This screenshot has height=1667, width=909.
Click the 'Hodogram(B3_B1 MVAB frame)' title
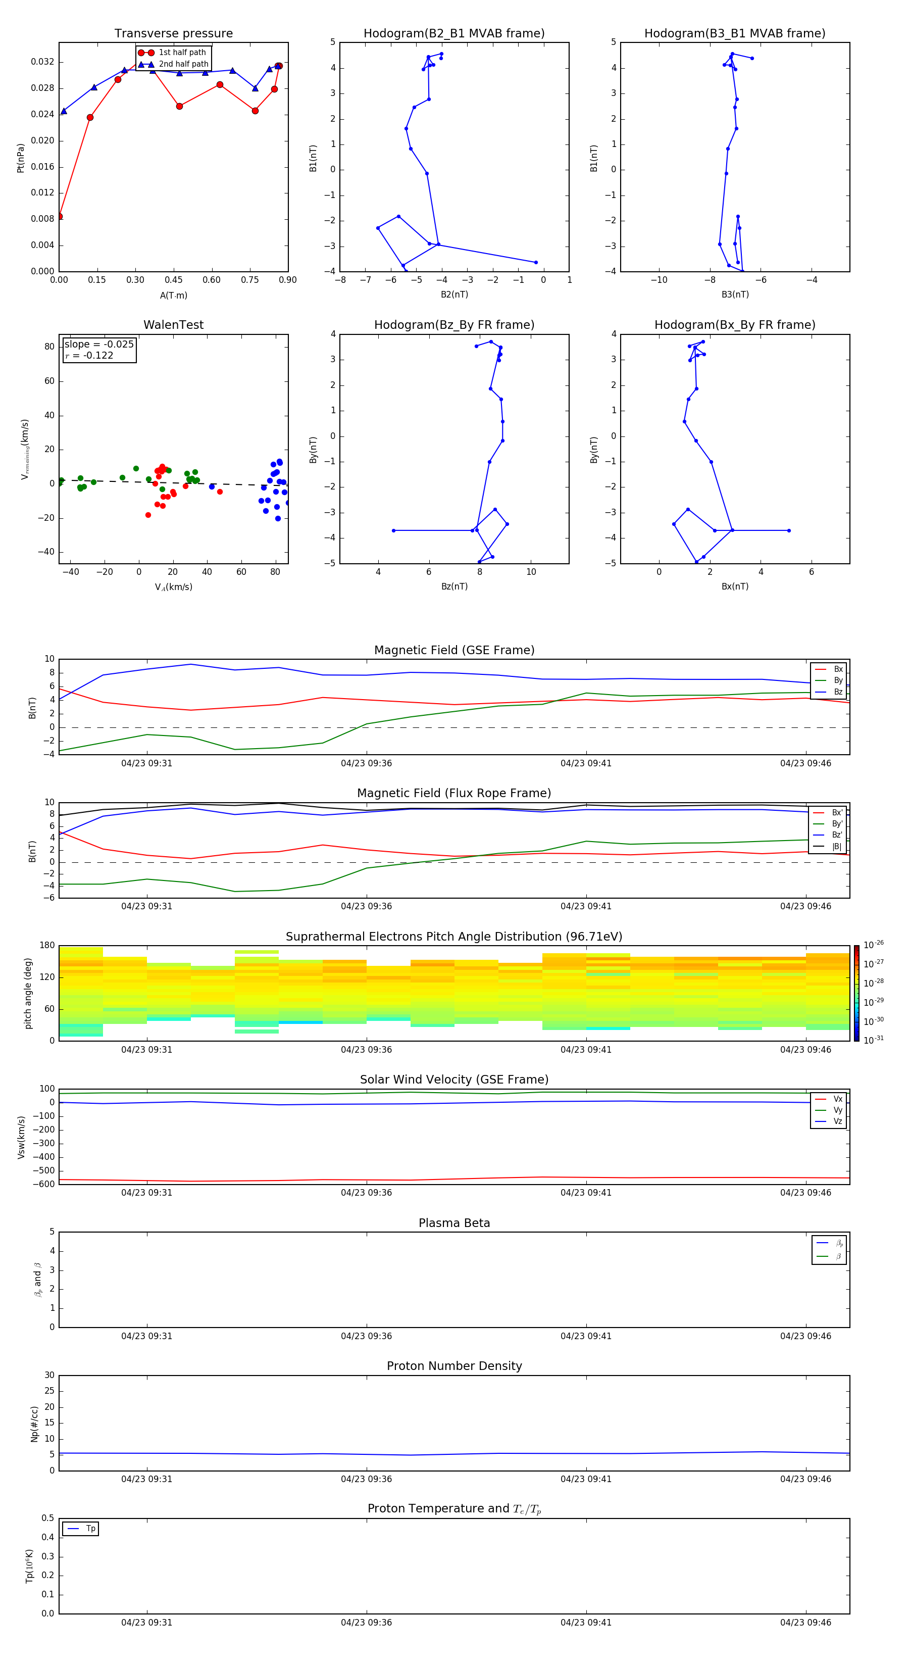[735, 34]
